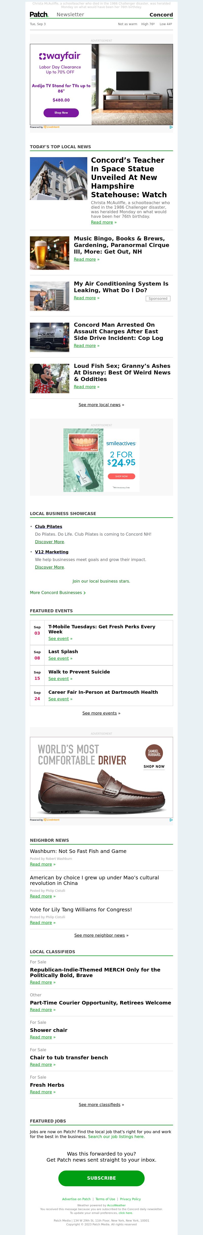Open the Teacher In Space statue photo

(58, 178)
